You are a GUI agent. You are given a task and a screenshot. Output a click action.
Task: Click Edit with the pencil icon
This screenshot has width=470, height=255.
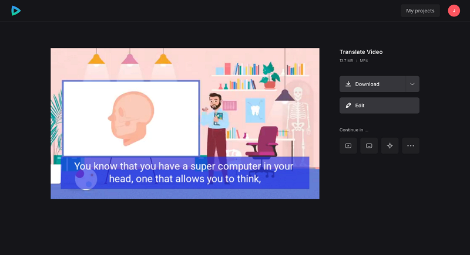(379, 106)
